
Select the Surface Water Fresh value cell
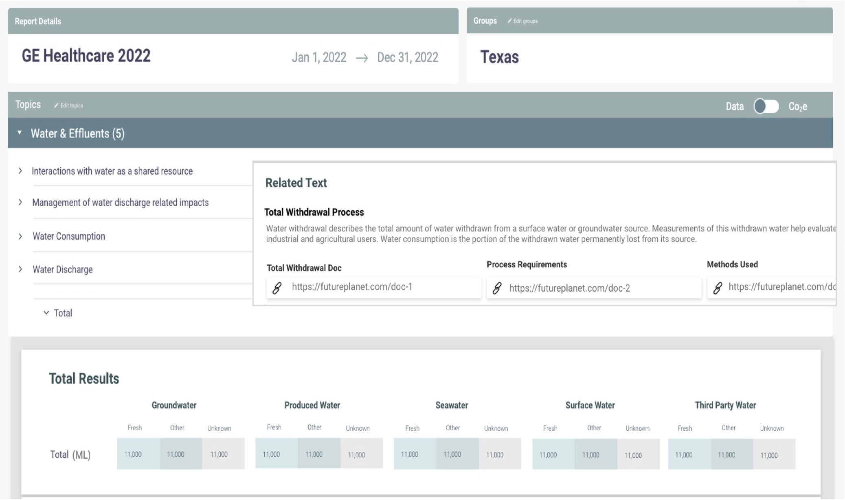pyautogui.click(x=553, y=454)
